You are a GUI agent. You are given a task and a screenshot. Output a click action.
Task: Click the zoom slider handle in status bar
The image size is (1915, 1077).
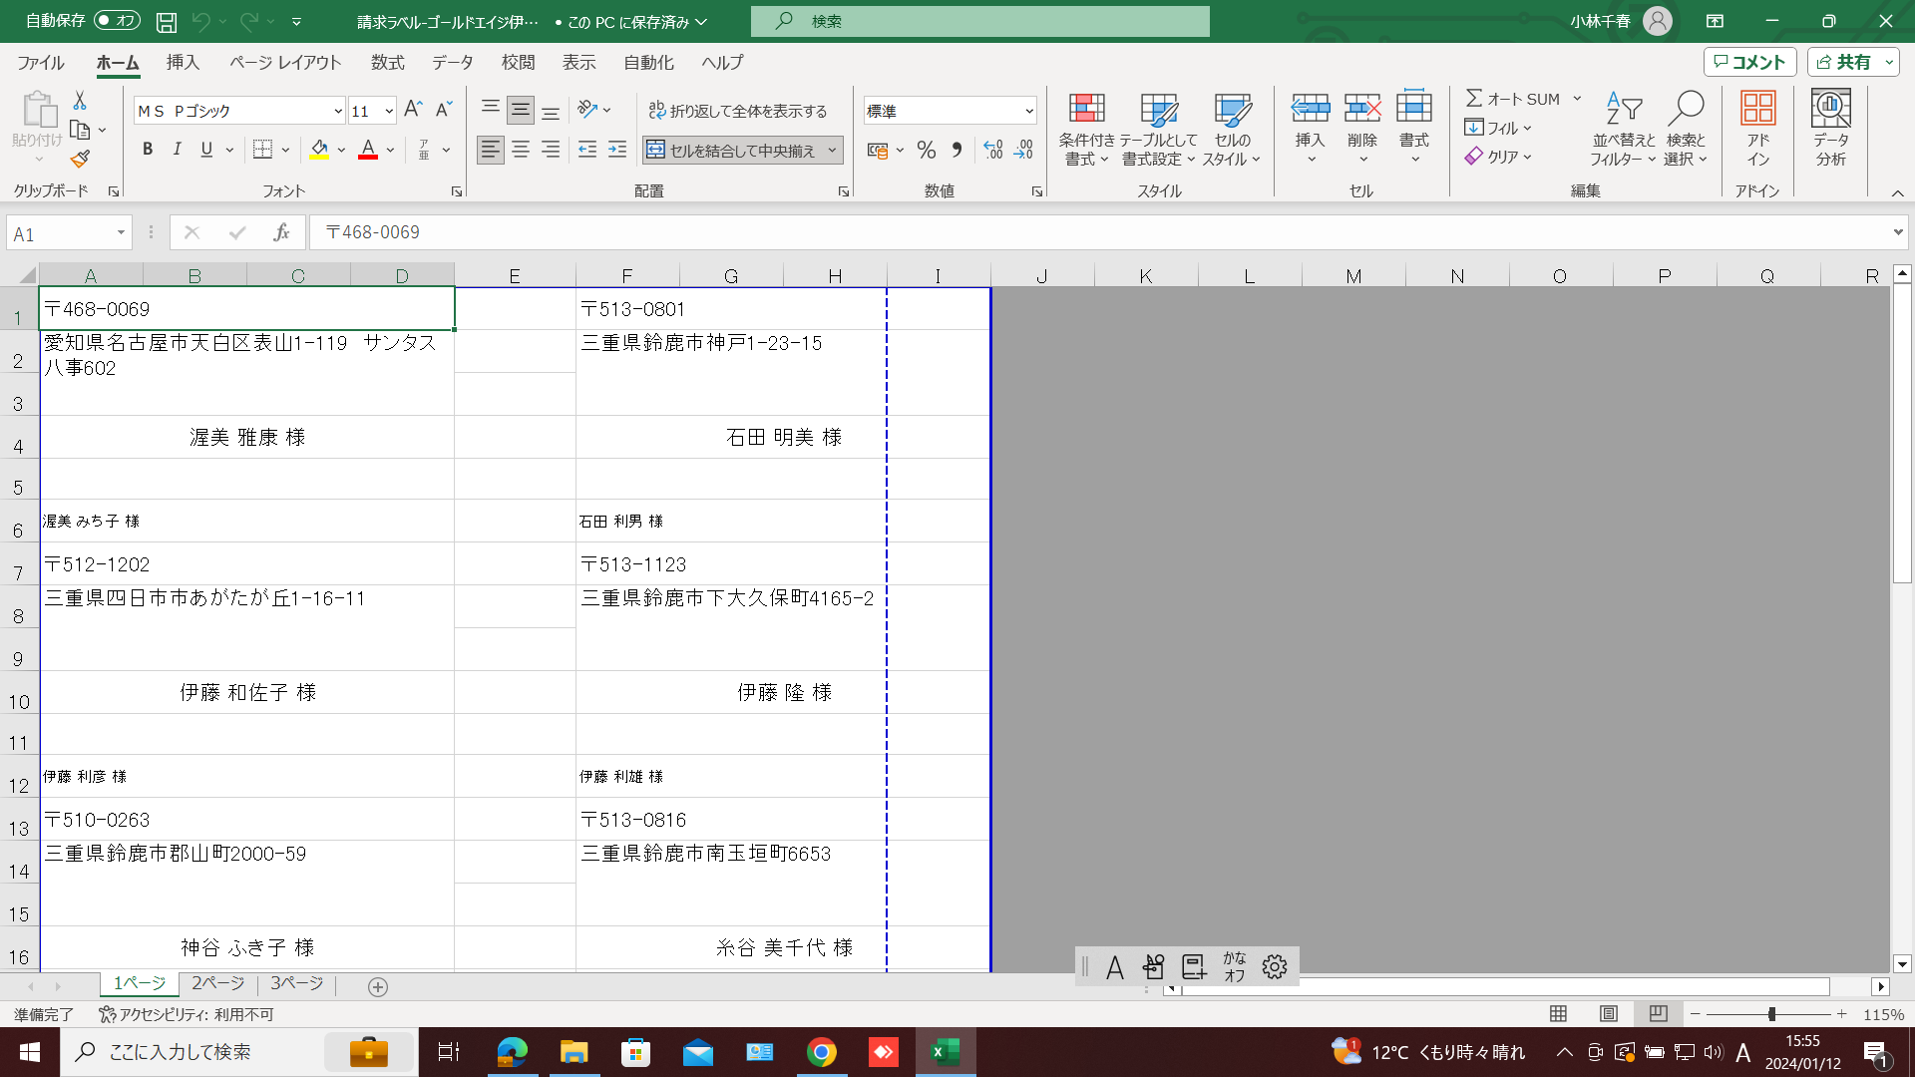pyautogui.click(x=1771, y=1014)
